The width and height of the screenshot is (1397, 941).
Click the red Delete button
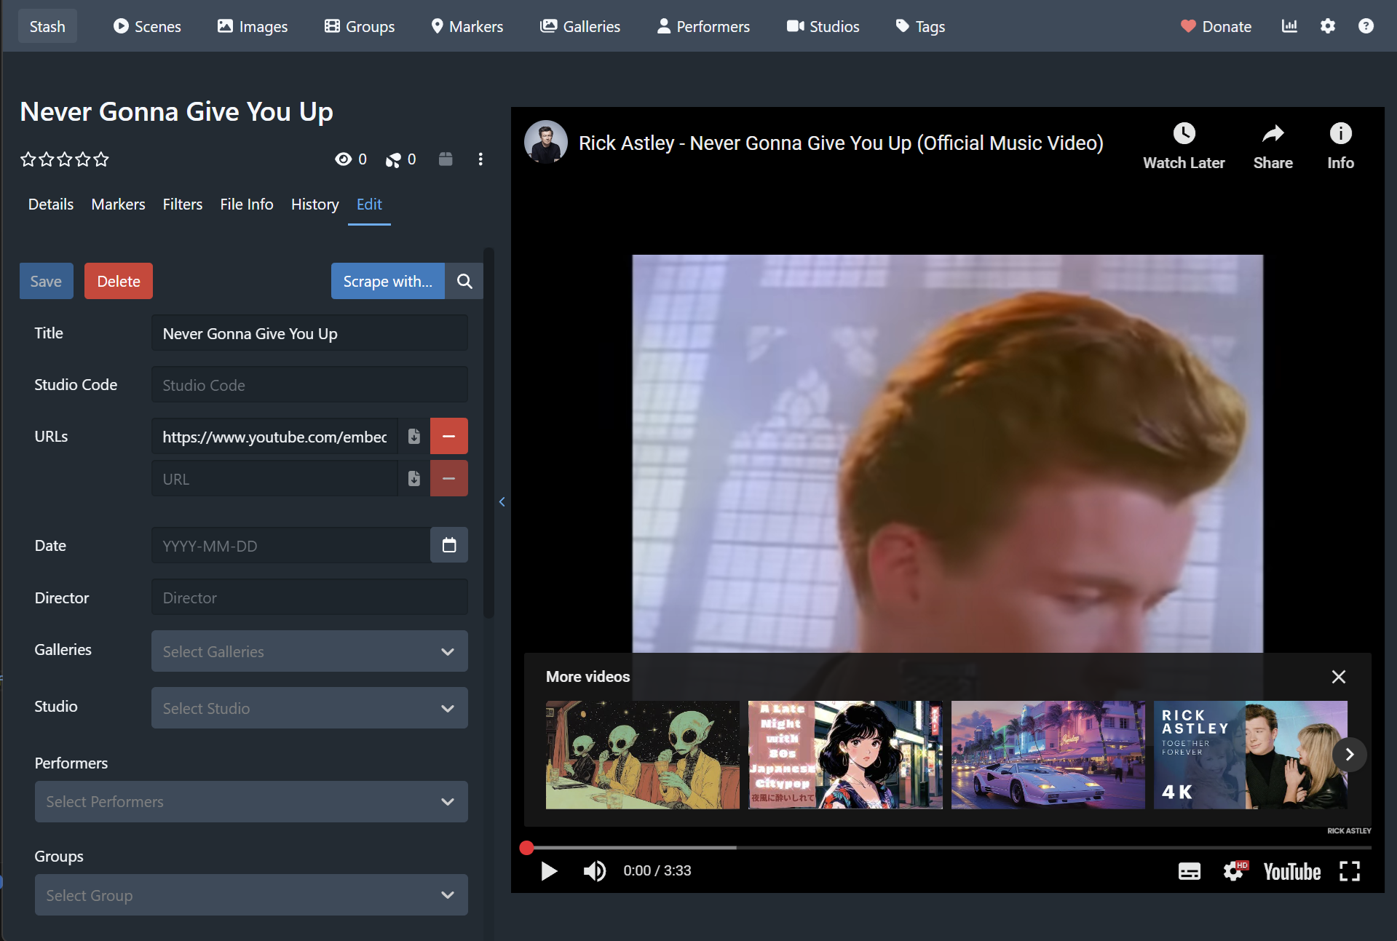(x=119, y=281)
